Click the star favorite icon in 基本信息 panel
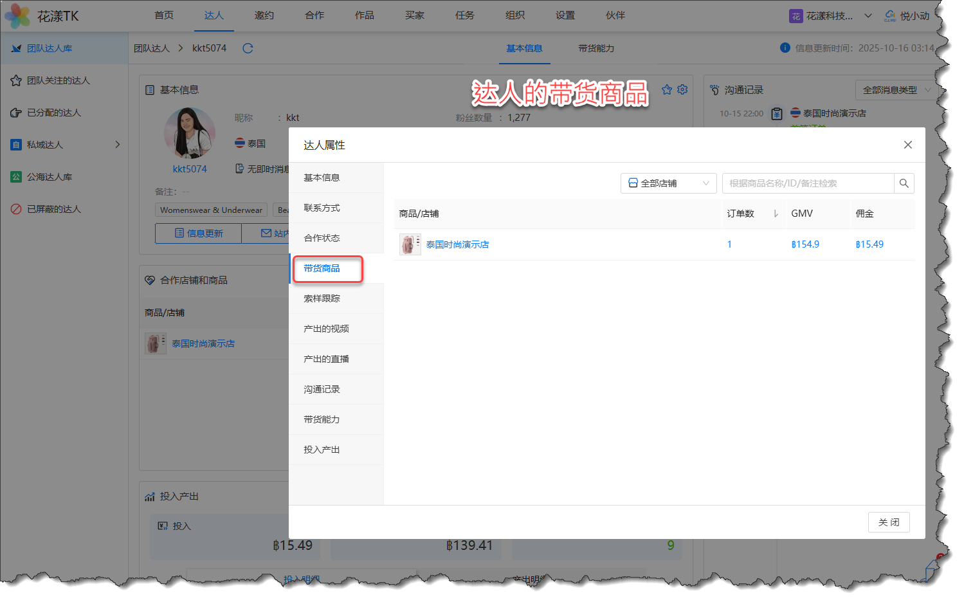964x602 pixels. click(x=667, y=90)
